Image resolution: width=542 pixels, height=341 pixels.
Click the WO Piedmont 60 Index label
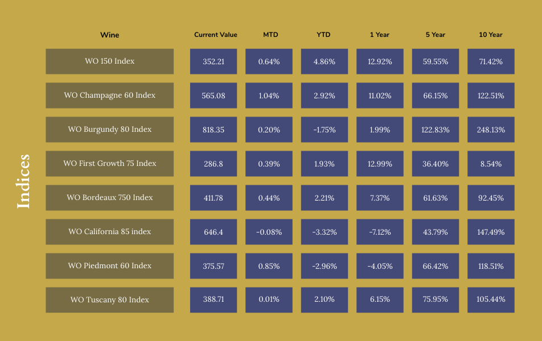click(x=110, y=266)
